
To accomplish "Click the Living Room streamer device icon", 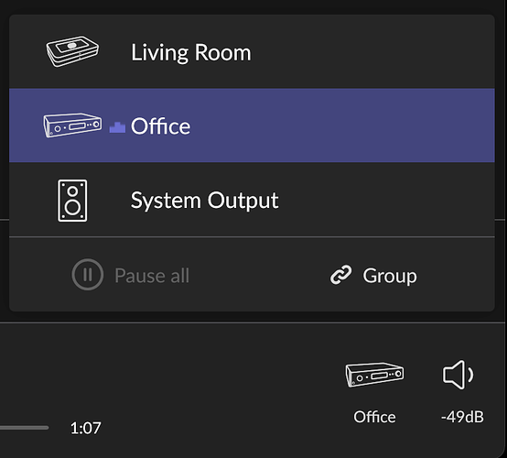I will (x=72, y=51).
